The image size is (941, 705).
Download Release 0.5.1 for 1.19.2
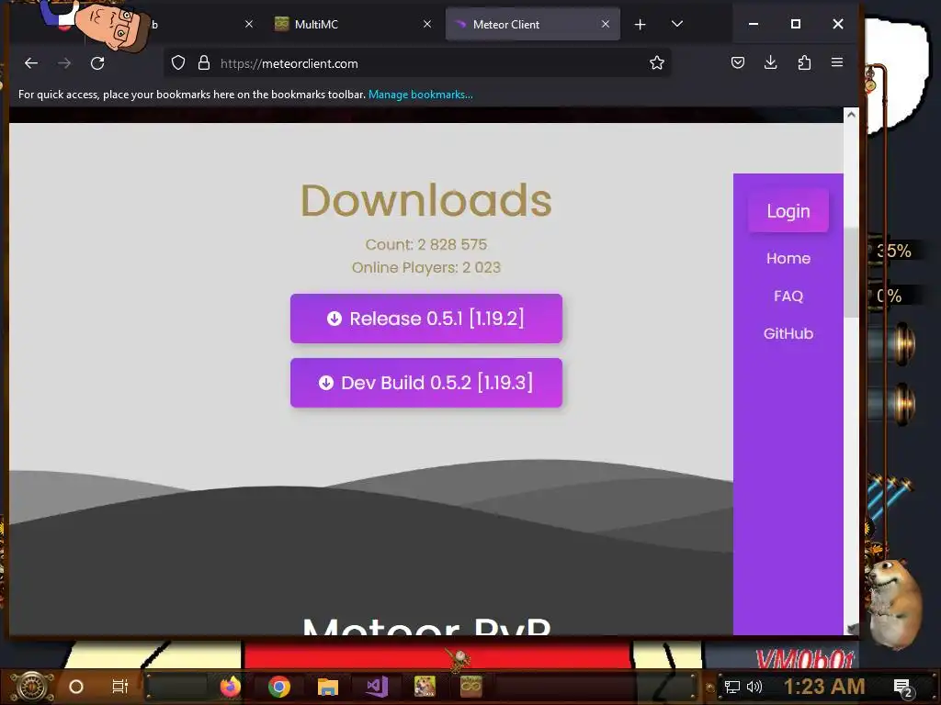(x=426, y=319)
